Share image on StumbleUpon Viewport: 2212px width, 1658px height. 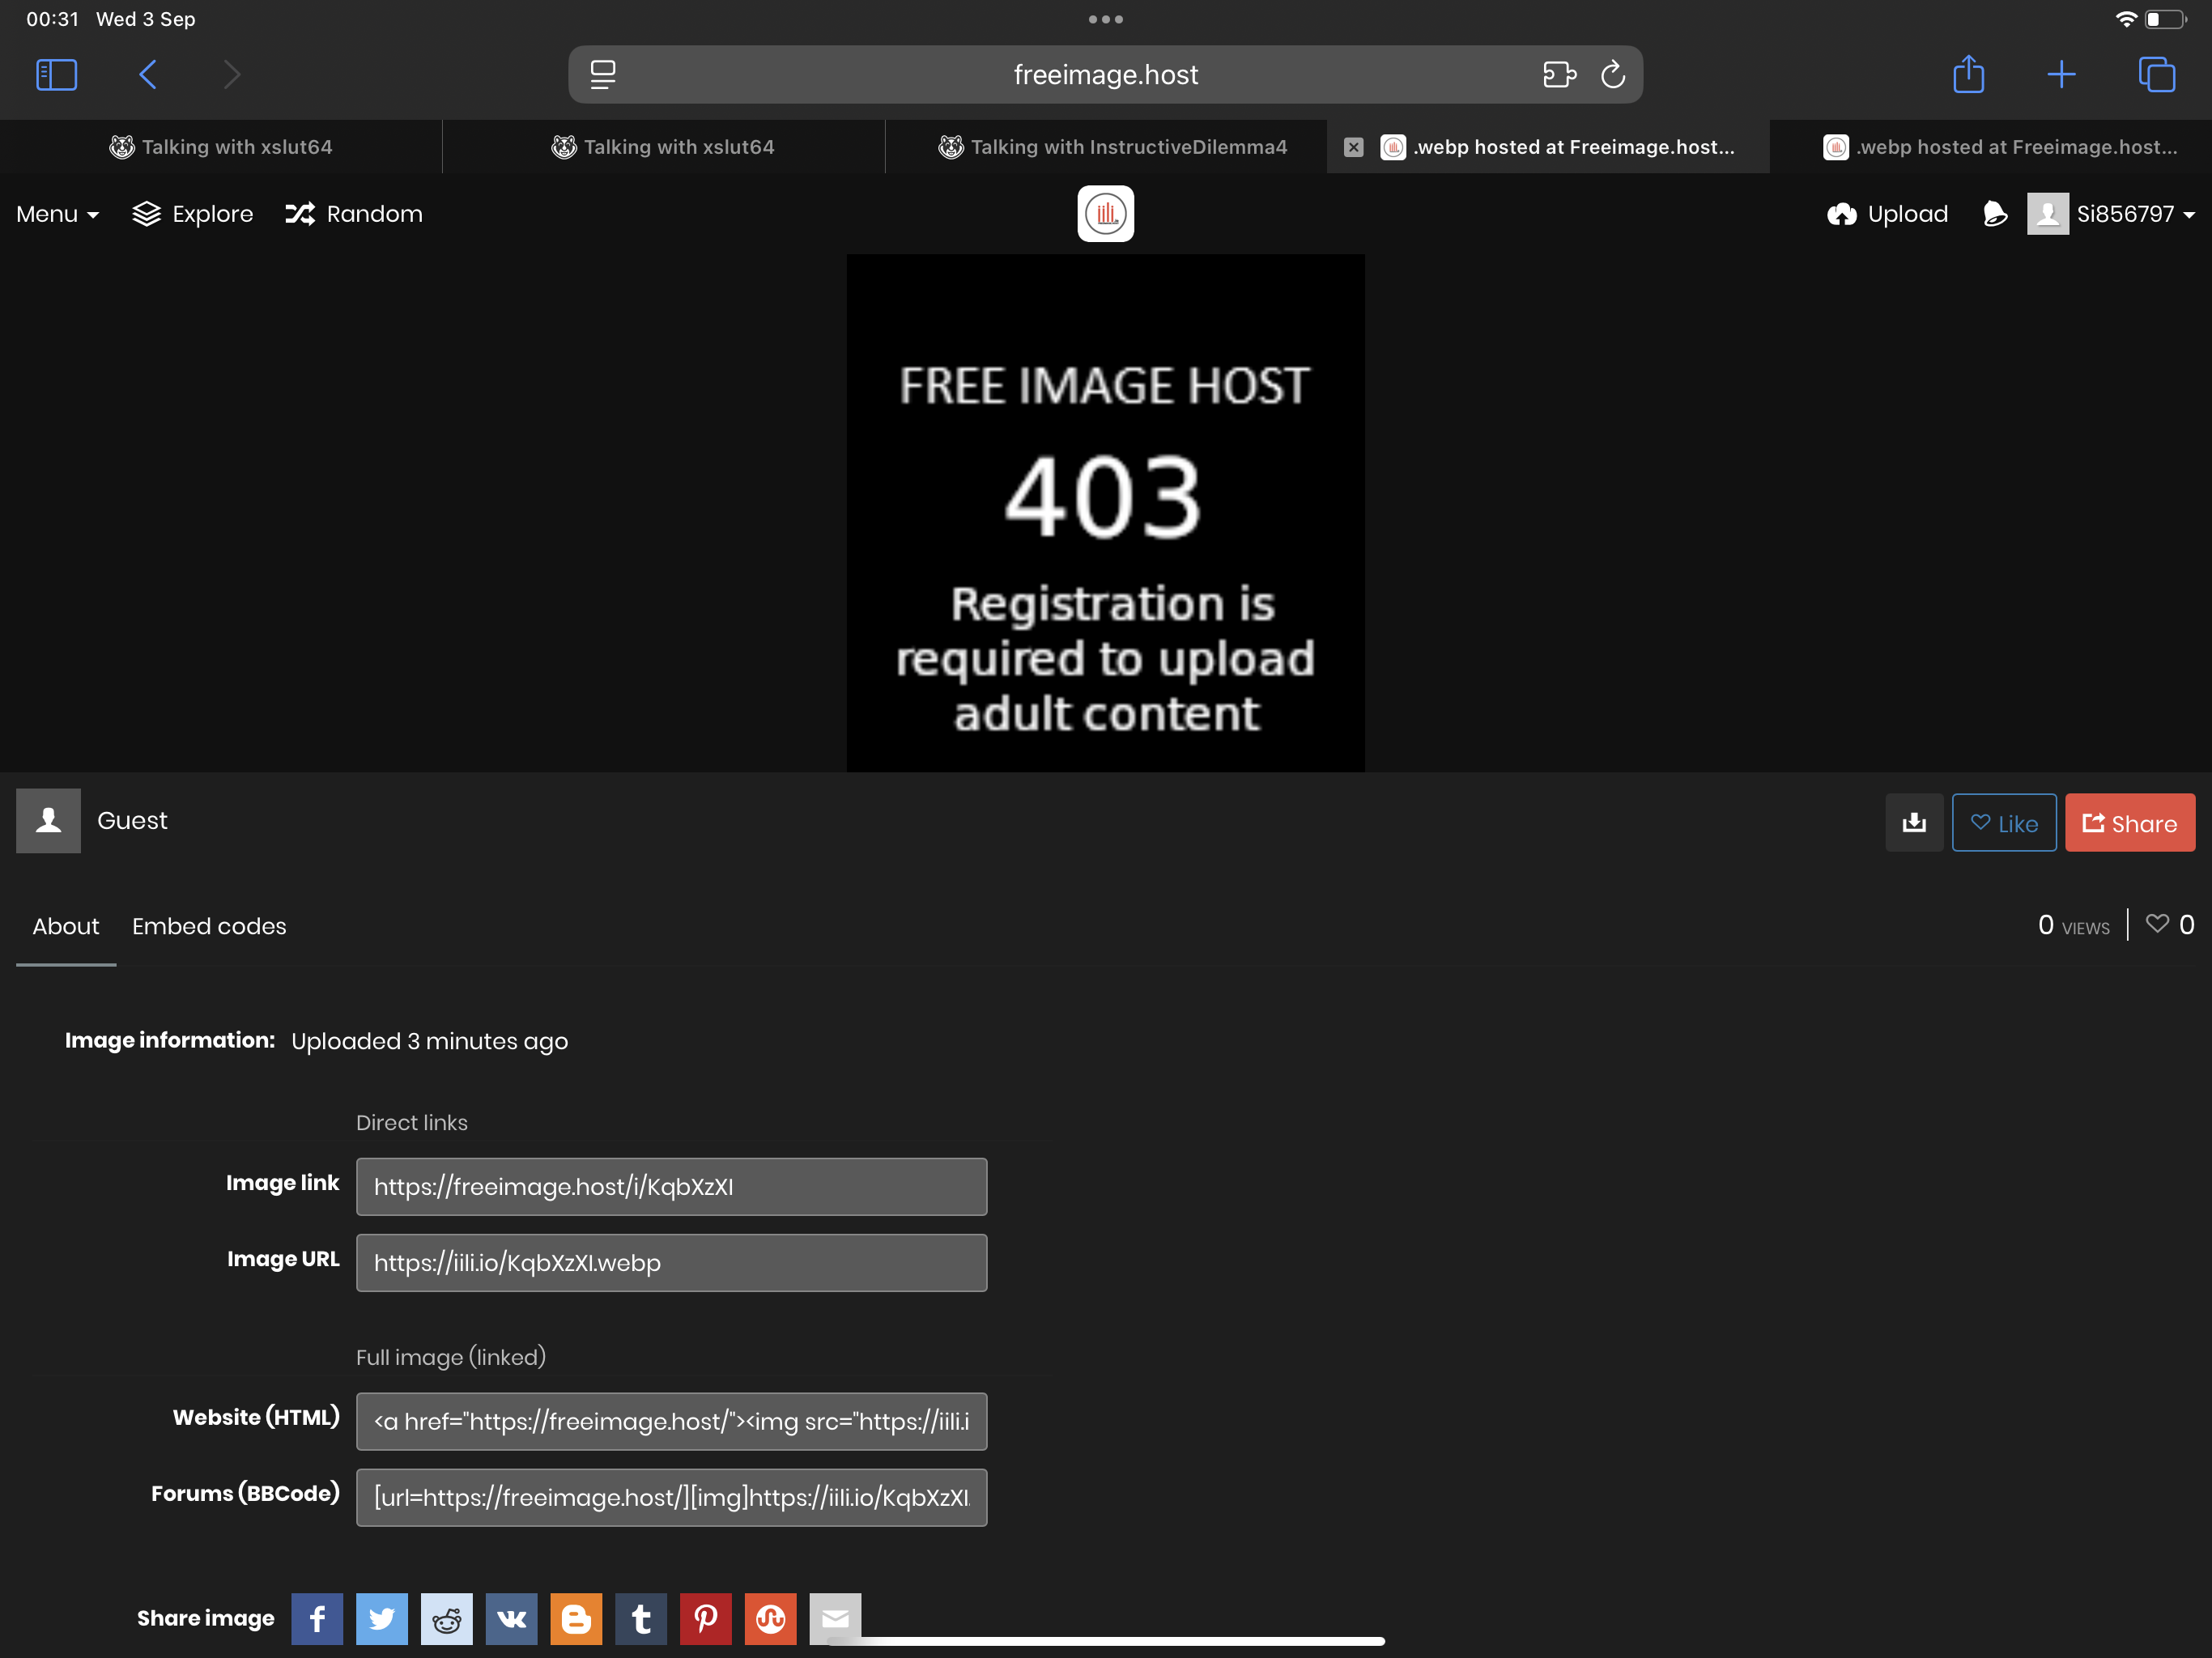[770, 1619]
